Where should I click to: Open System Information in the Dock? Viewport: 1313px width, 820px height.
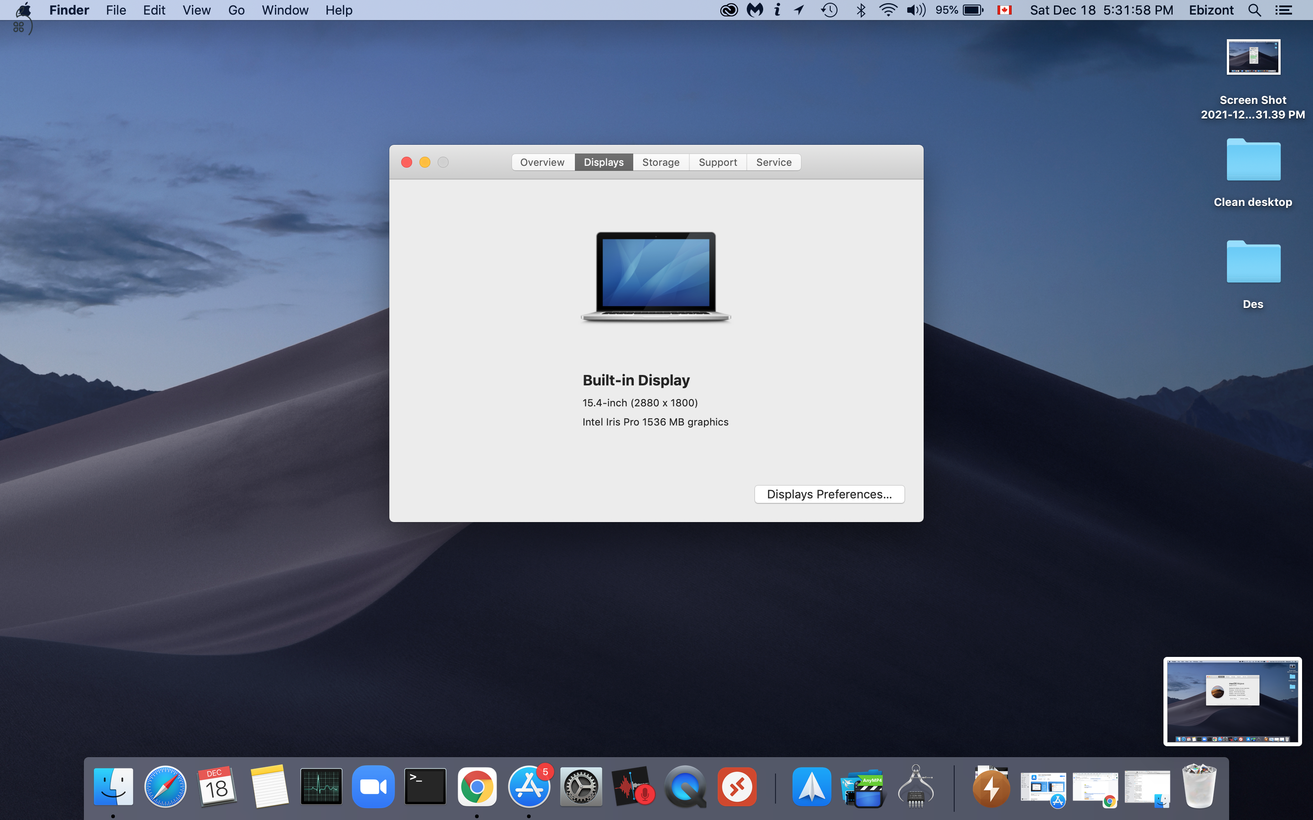pos(916,786)
